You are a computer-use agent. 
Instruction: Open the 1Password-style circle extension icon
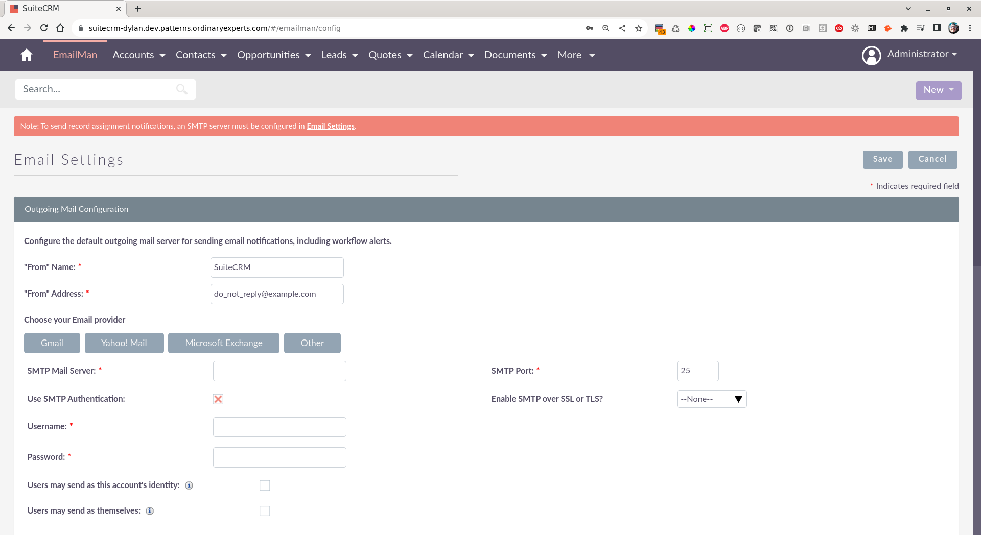pos(790,28)
